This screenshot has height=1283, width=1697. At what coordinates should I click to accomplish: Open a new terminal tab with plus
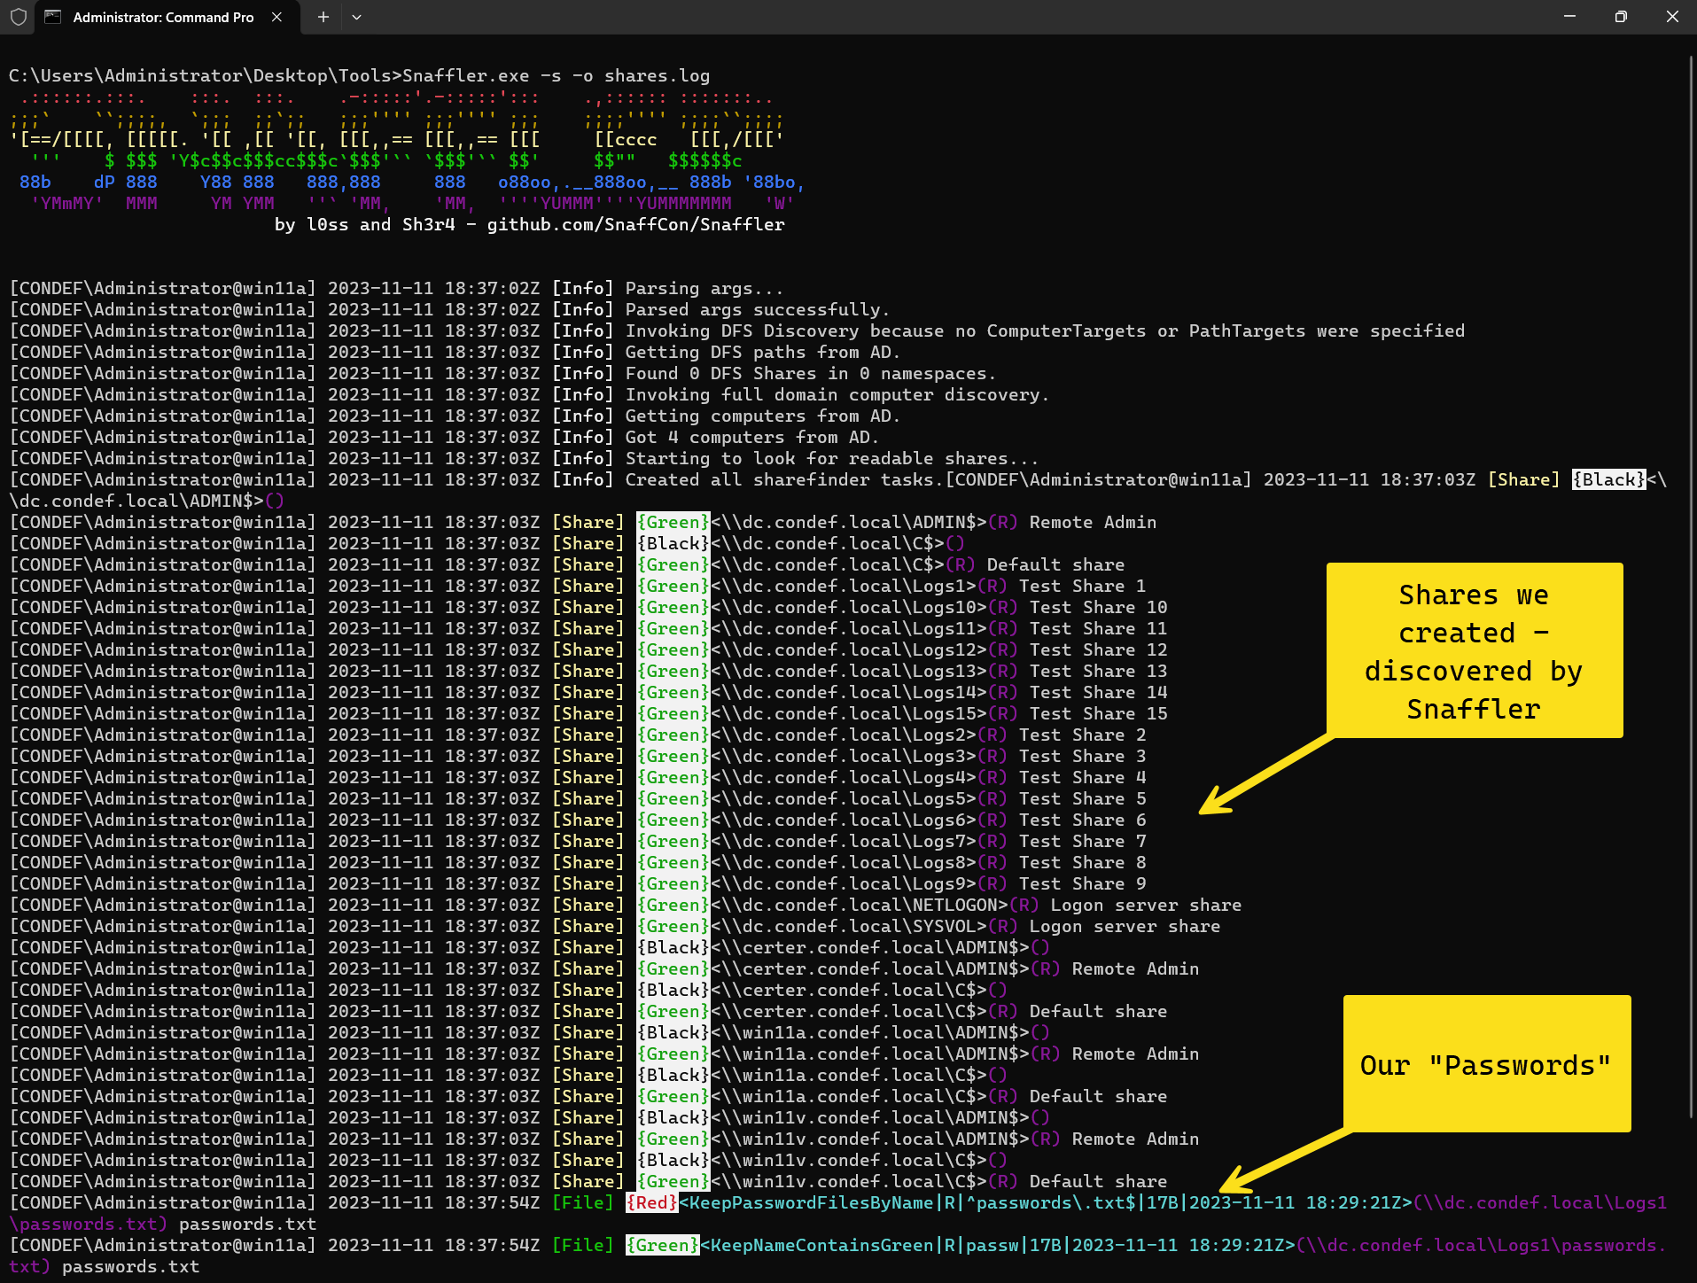tap(323, 17)
